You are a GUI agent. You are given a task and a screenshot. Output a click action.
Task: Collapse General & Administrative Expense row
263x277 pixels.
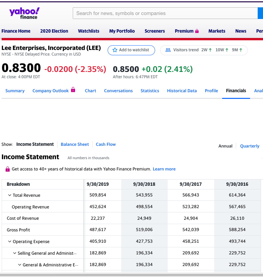point(20,265)
